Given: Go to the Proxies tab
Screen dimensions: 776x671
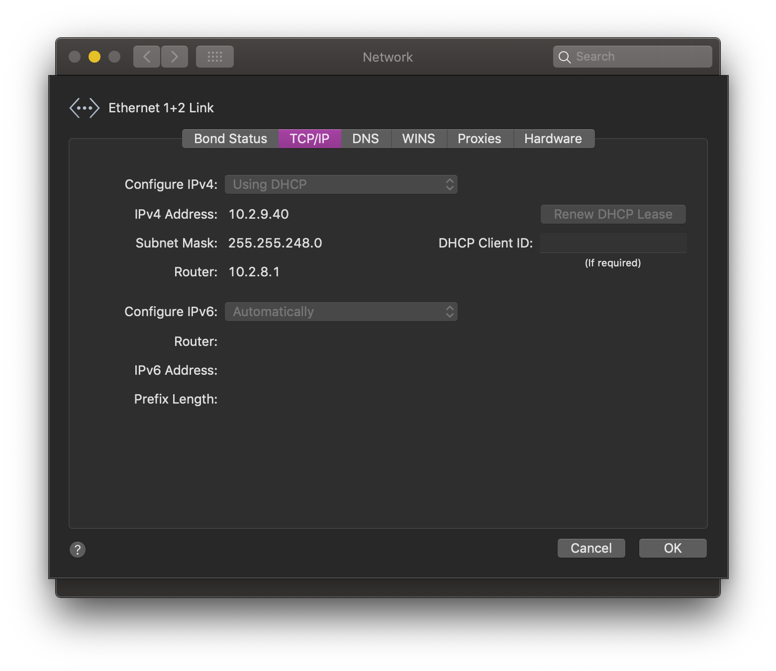Looking at the screenshot, I should (479, 139).
